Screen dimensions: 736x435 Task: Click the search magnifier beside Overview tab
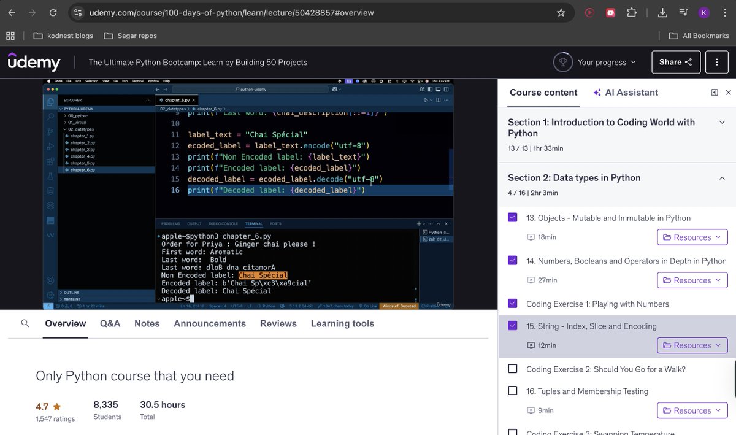click(25, 323)
